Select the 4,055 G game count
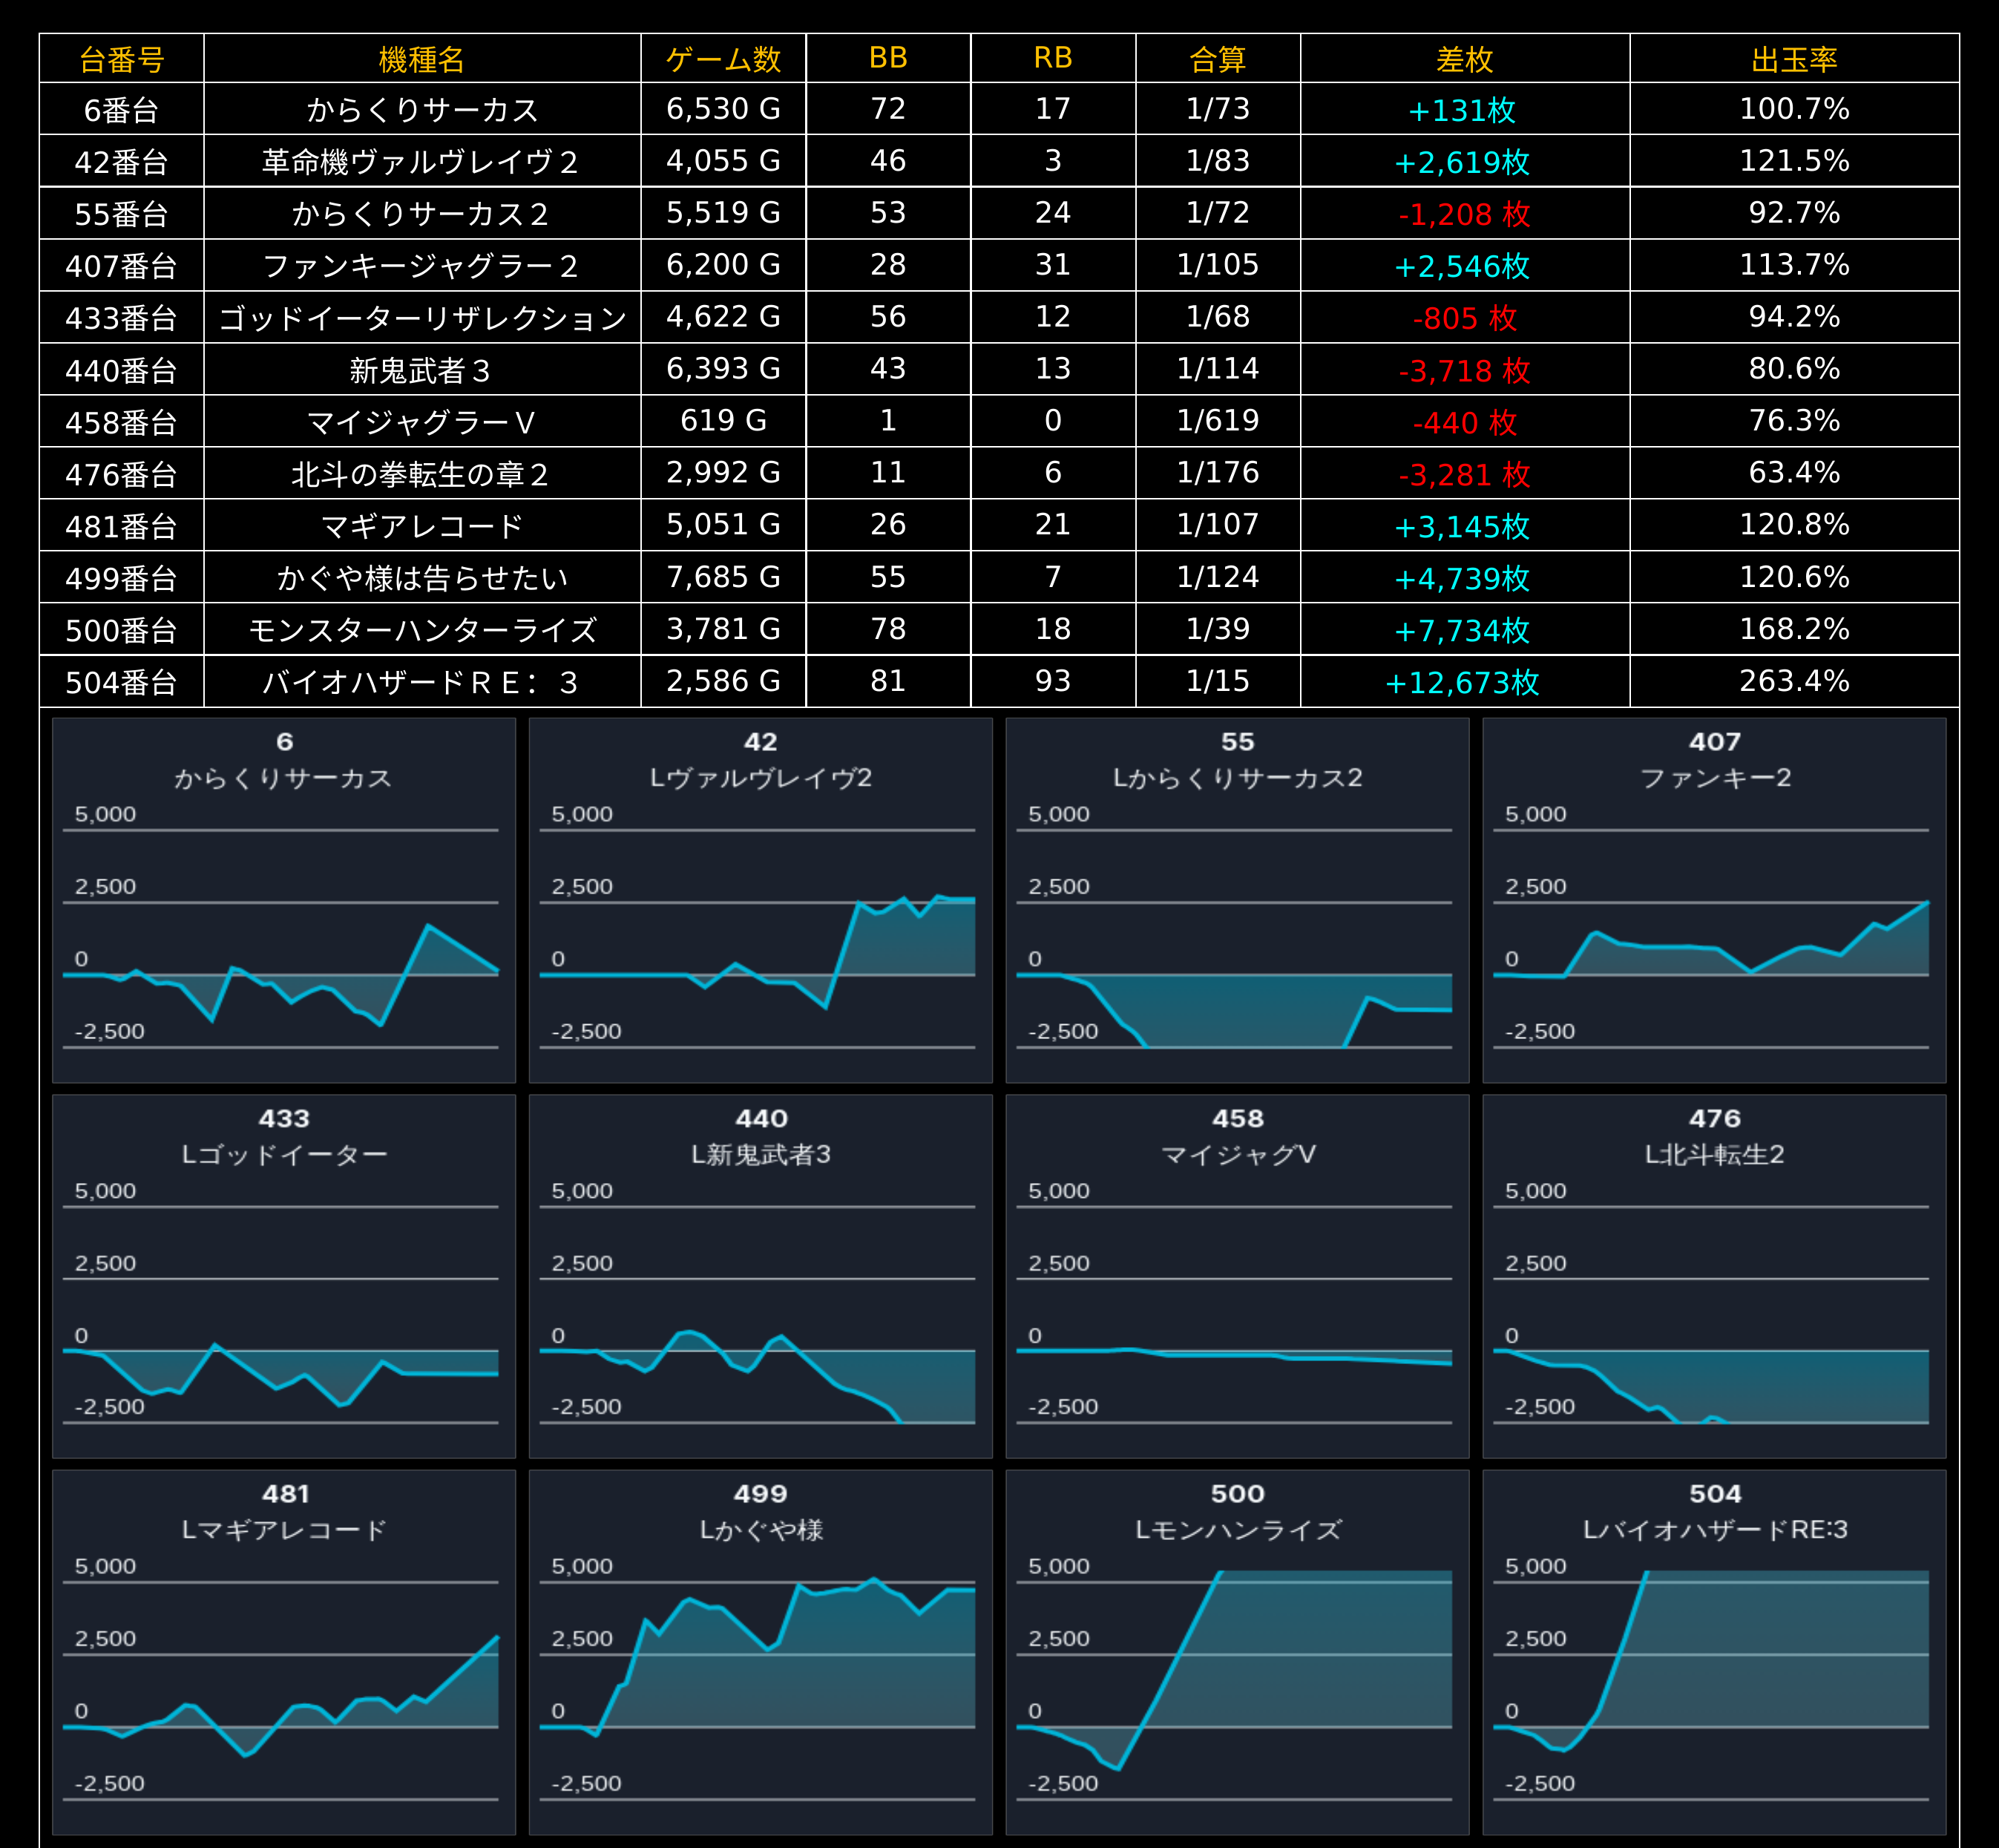 tap(723, 161)
